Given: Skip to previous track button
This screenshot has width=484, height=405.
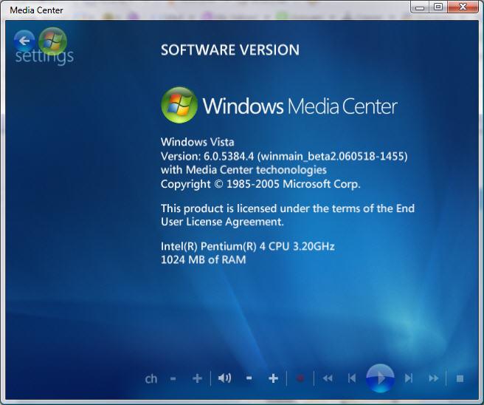Looking at the screenshot, I should 352,378.
